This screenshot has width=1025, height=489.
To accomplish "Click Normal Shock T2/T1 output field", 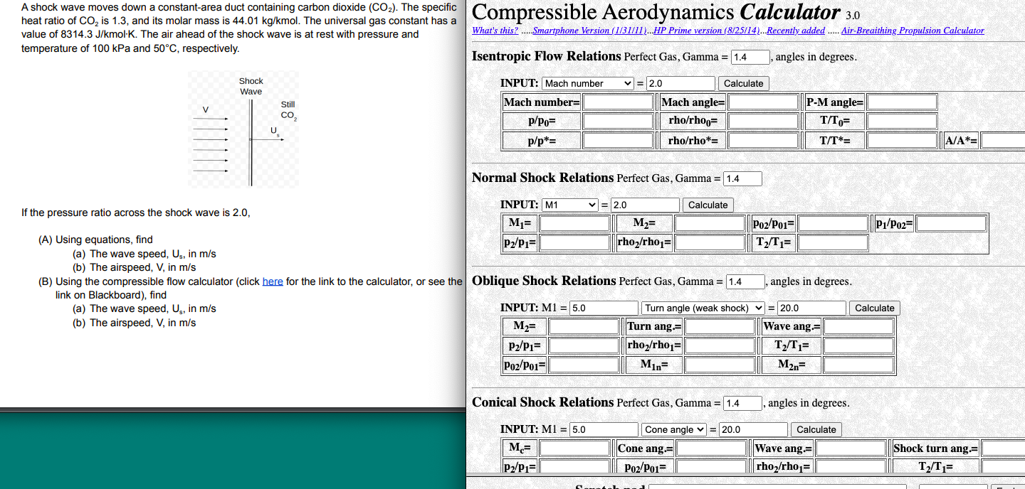I will pos(833,243).
